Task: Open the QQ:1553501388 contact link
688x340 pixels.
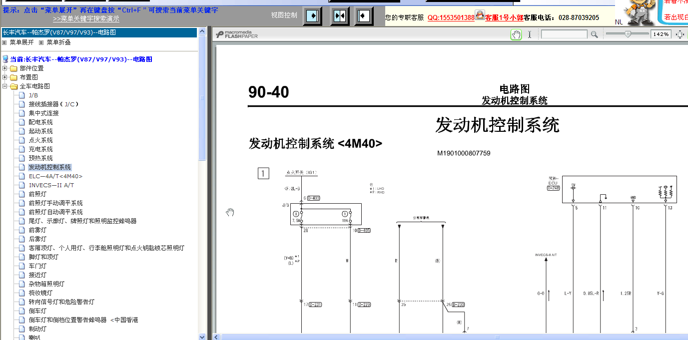Action: pyautogui.click(x=451, y=17)
